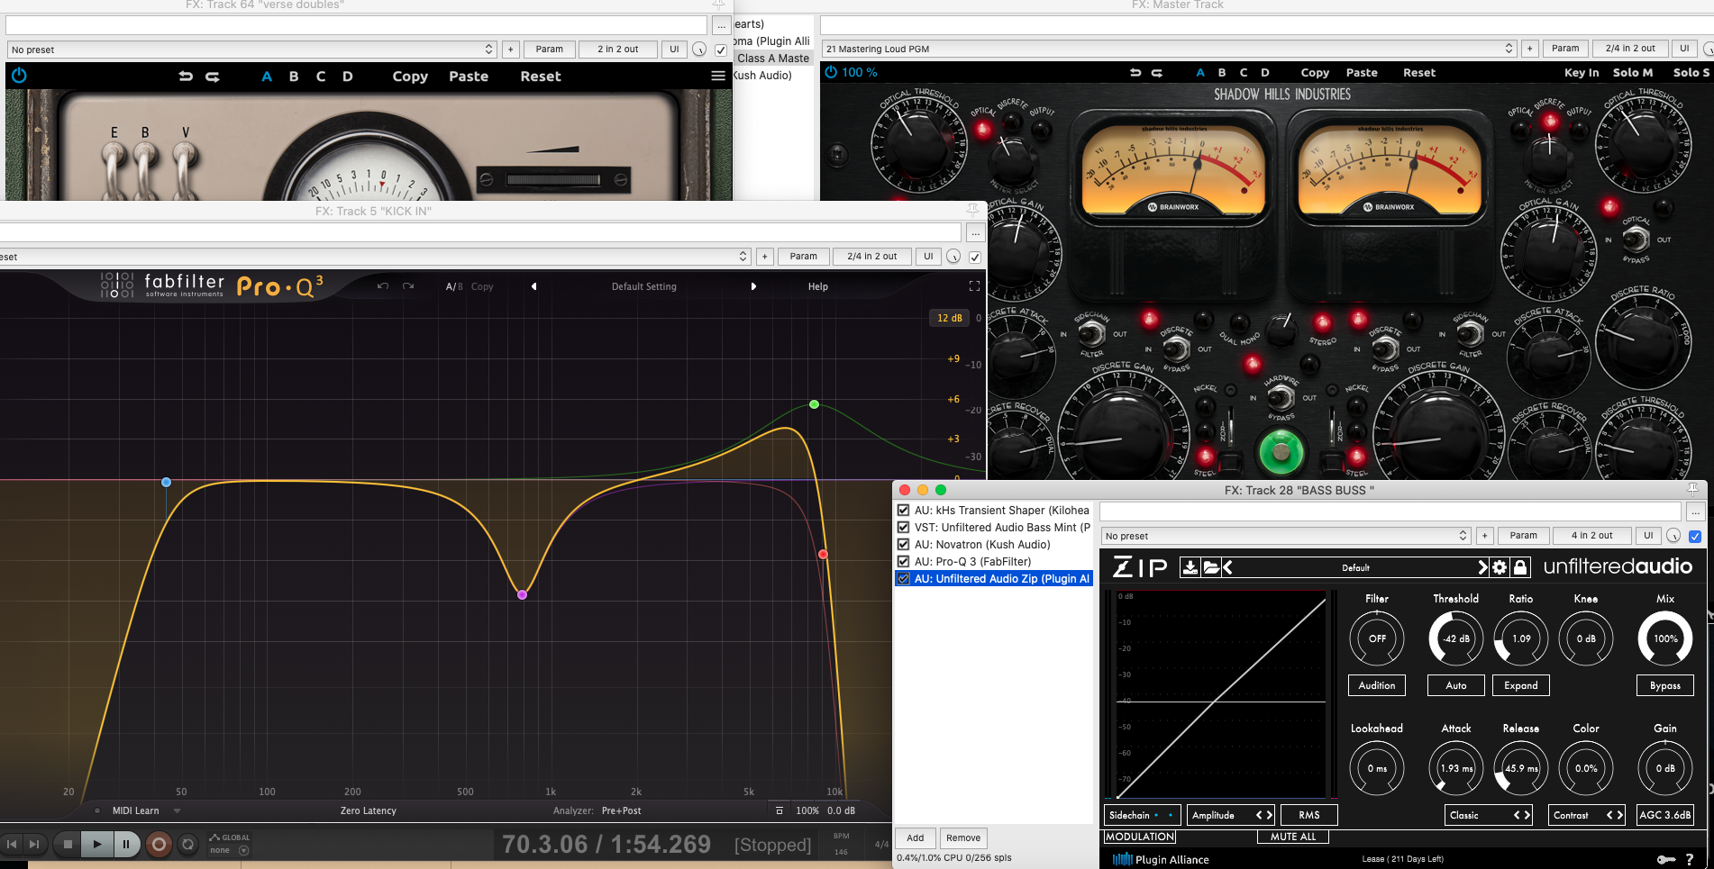1714x869 pixels.
Task: Select preset slot D in the Shadow Hills plugin
Action: (x=1265, y=72)
